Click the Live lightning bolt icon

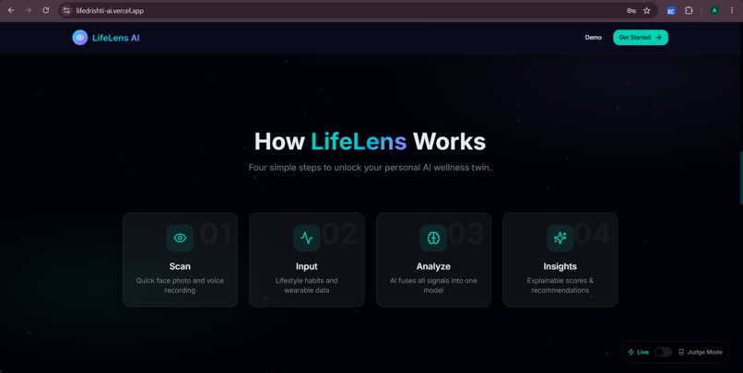point(631,352)
